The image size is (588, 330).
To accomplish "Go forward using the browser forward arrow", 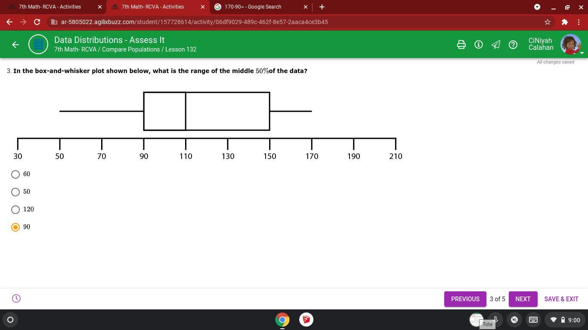I will point(23,22).
